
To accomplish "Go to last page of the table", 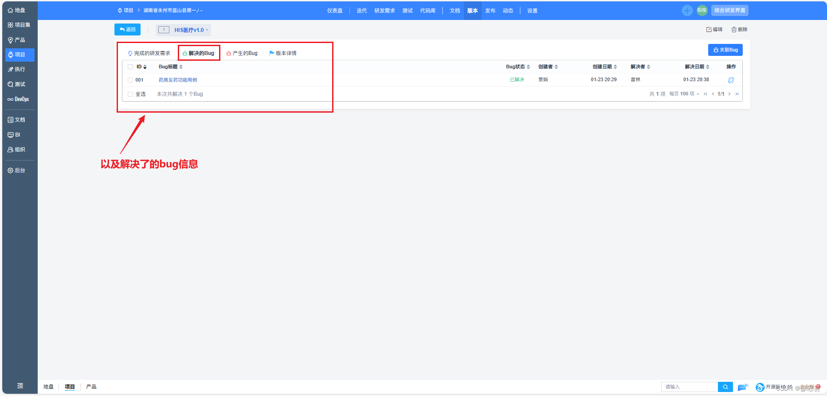I will (x=737, y=94).
